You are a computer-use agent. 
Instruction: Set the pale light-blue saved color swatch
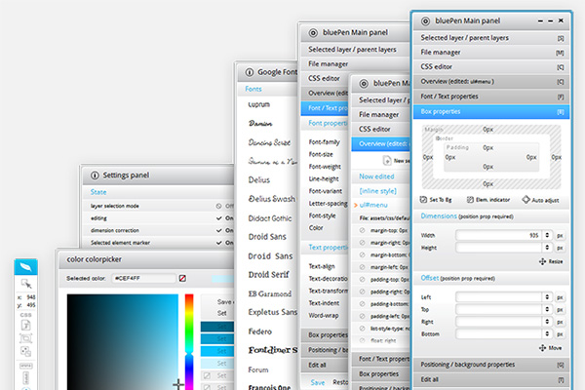217,363
